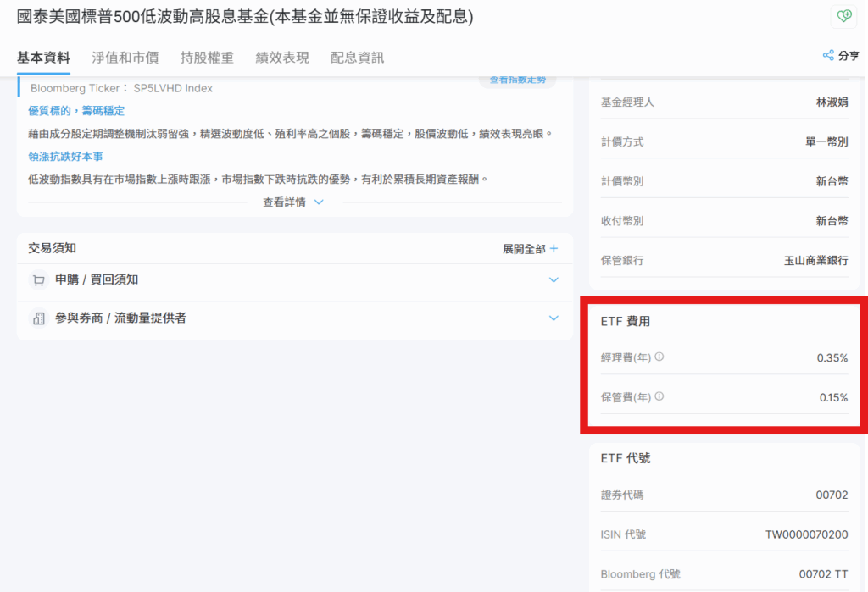Click the 申購 / 買回須知 row title
Screen dimensions: 868x592
pos(97,280)
